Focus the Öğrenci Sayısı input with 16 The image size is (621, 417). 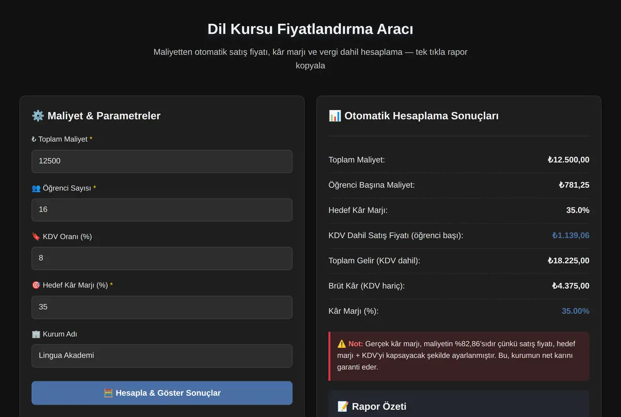pos(162,210)
